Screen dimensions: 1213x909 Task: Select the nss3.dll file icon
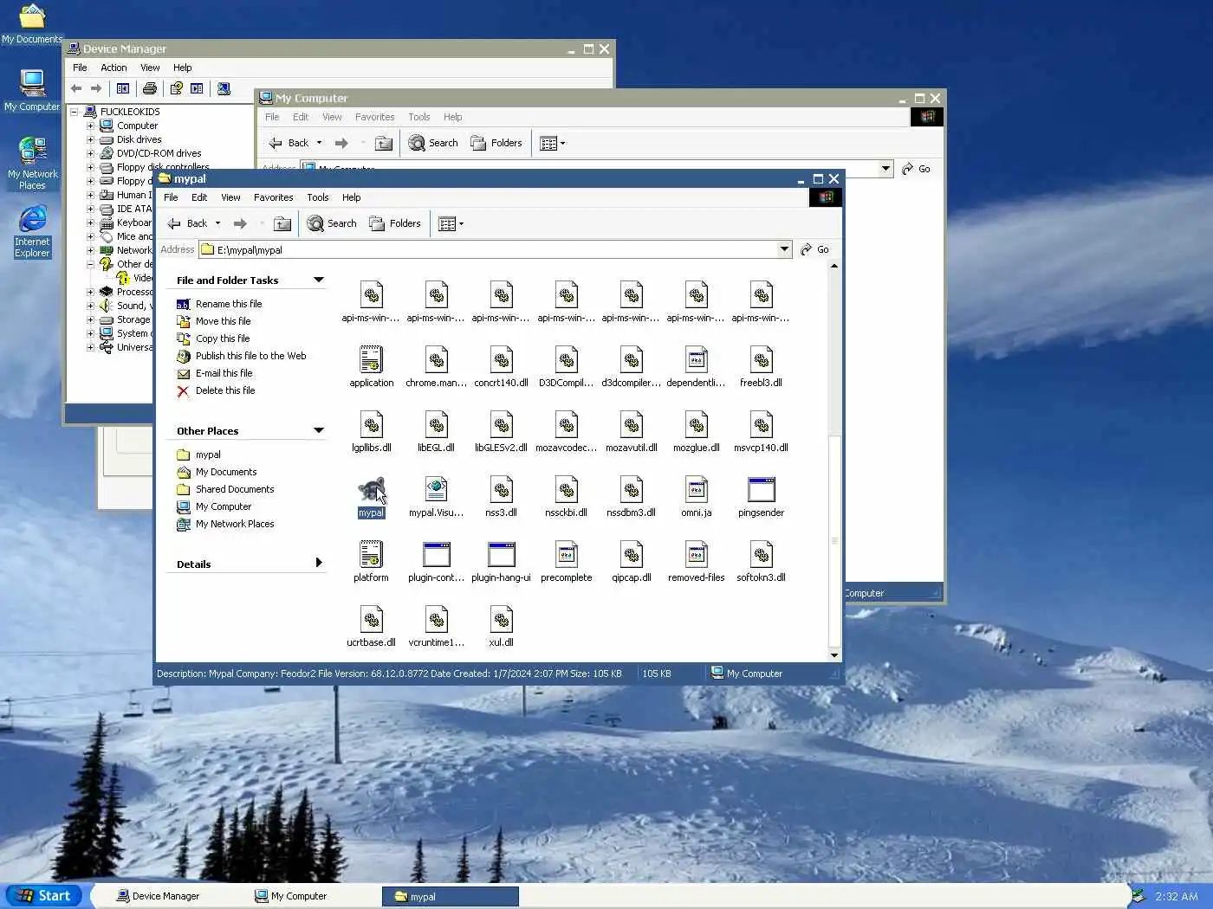point(502,490)
